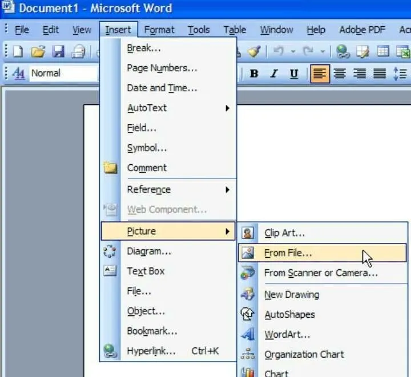Open the Adobe PDF menu
Image resolution: width=411 pixels, height=377 pixels.
point(362,30)
